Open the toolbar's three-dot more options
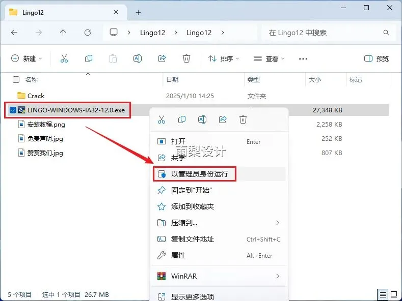 tap(303, 59)
